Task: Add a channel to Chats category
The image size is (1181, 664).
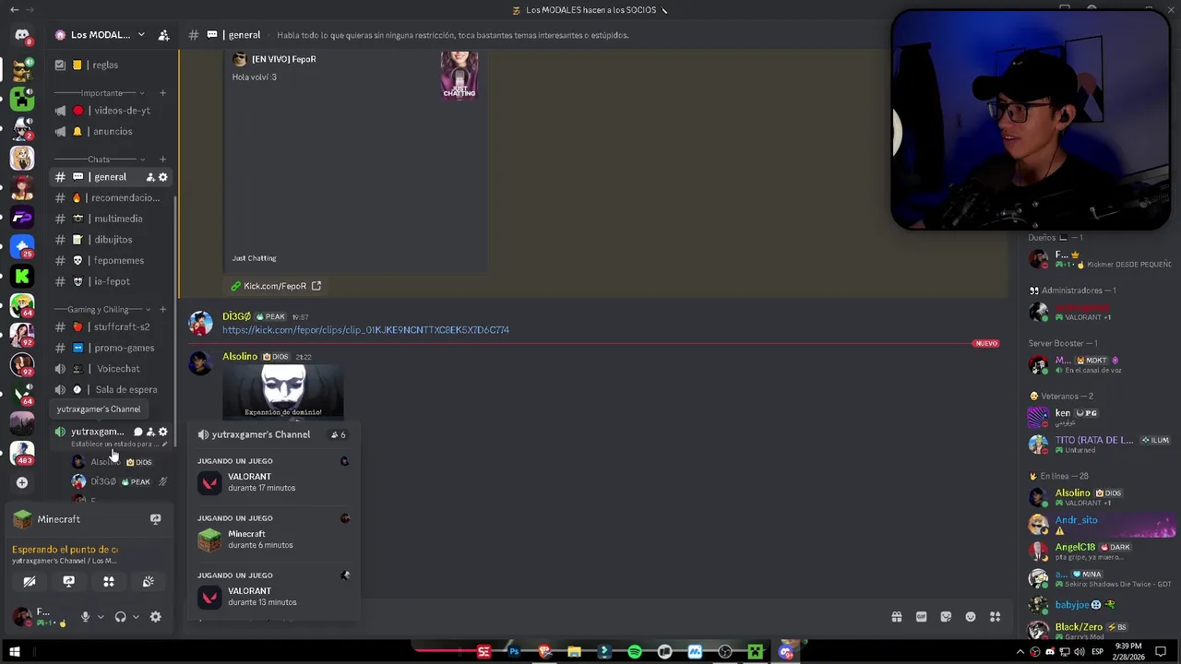Action: click(163, 160)
